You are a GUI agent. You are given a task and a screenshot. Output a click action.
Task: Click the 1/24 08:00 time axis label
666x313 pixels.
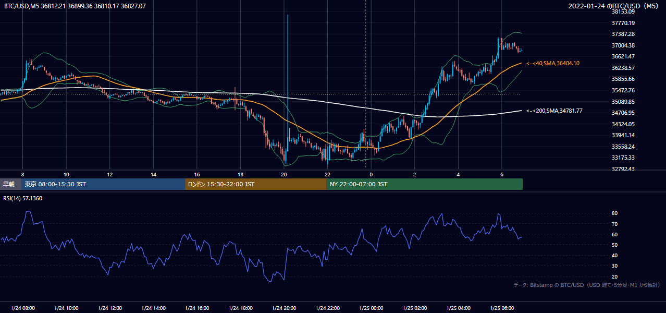coord(22,308)
